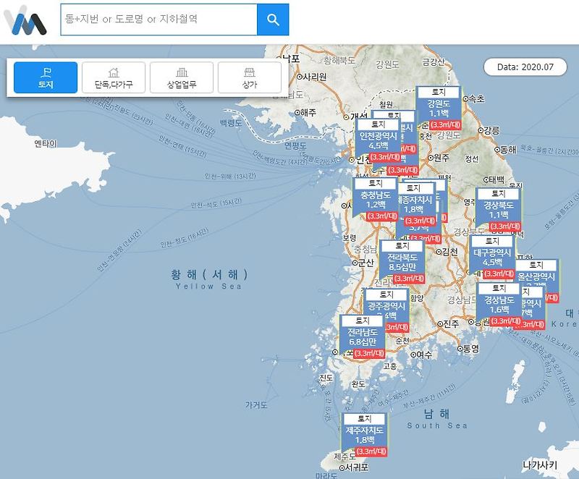Click the 가거도 island label
This screenshot has height=479, width=579.
256,405
